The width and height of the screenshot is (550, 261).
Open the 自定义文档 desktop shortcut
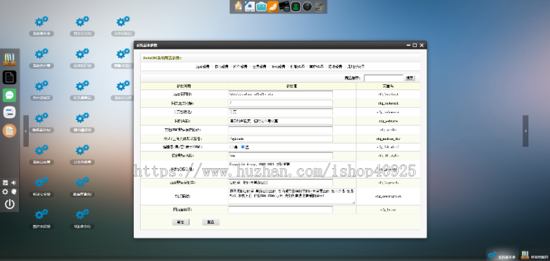pyautogui.click(x=82, y=26)
